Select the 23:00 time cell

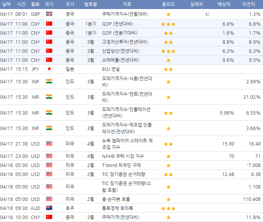[22, 156]
